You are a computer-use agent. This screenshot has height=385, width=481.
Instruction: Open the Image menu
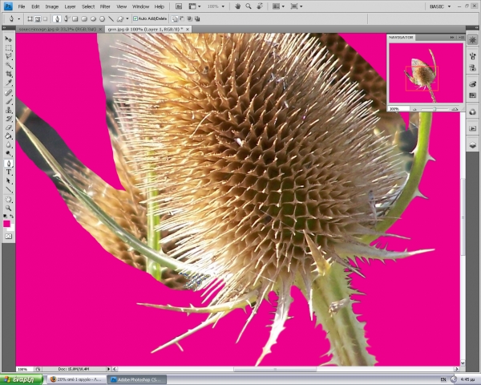52,6
